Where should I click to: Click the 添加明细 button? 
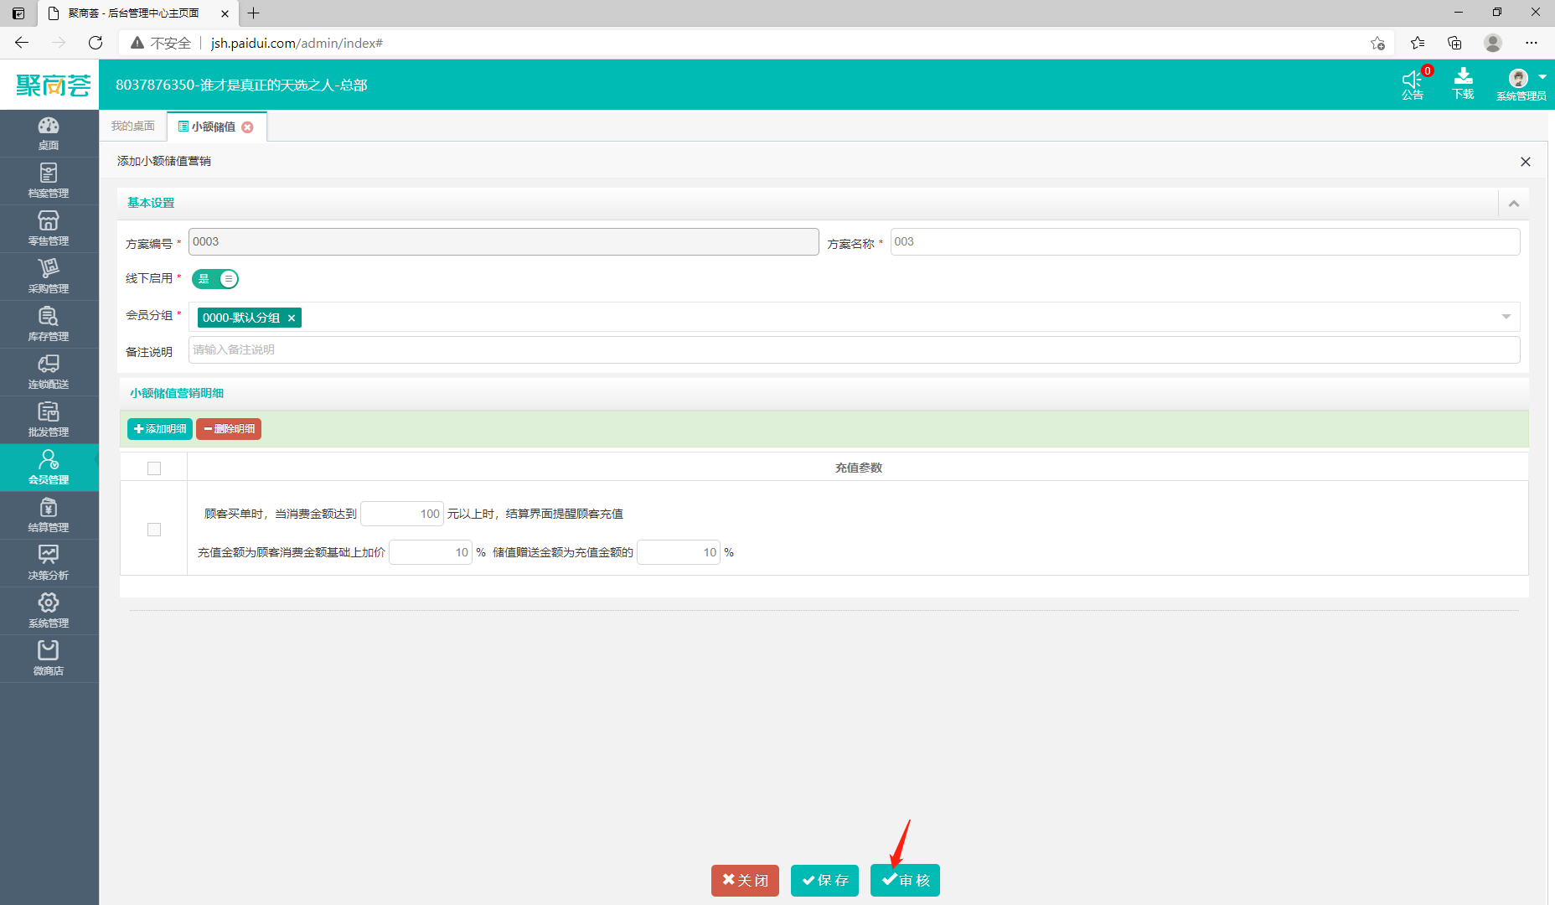160,429
